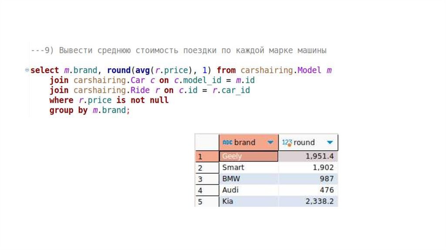Select the Kia brand cell
This screenshot has width=446, height=250.
pyautogui.click(x=249, y=201)
